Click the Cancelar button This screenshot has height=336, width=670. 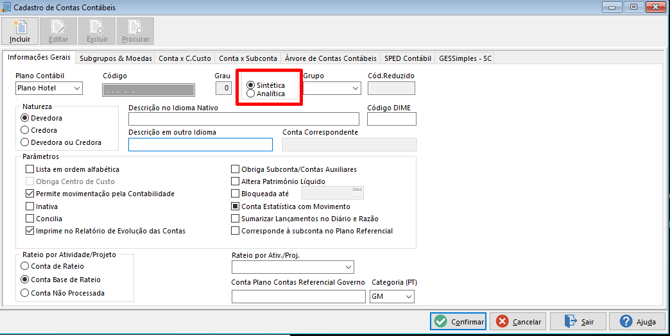click(518, 321)
